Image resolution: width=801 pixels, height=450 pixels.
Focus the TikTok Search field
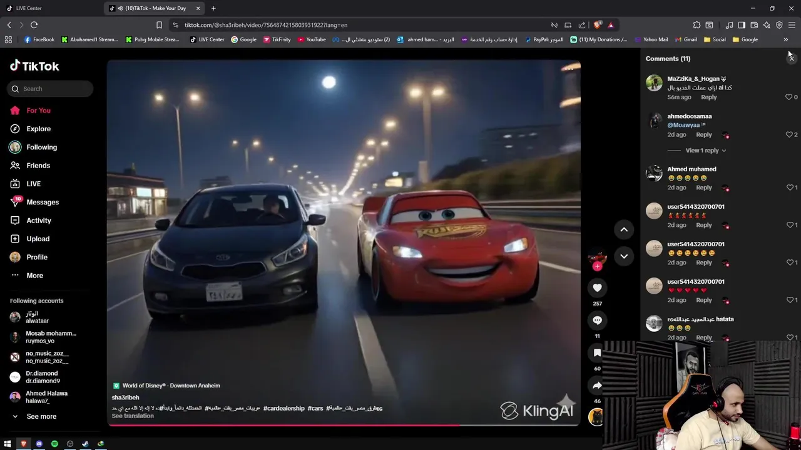(x=50, y=89)
